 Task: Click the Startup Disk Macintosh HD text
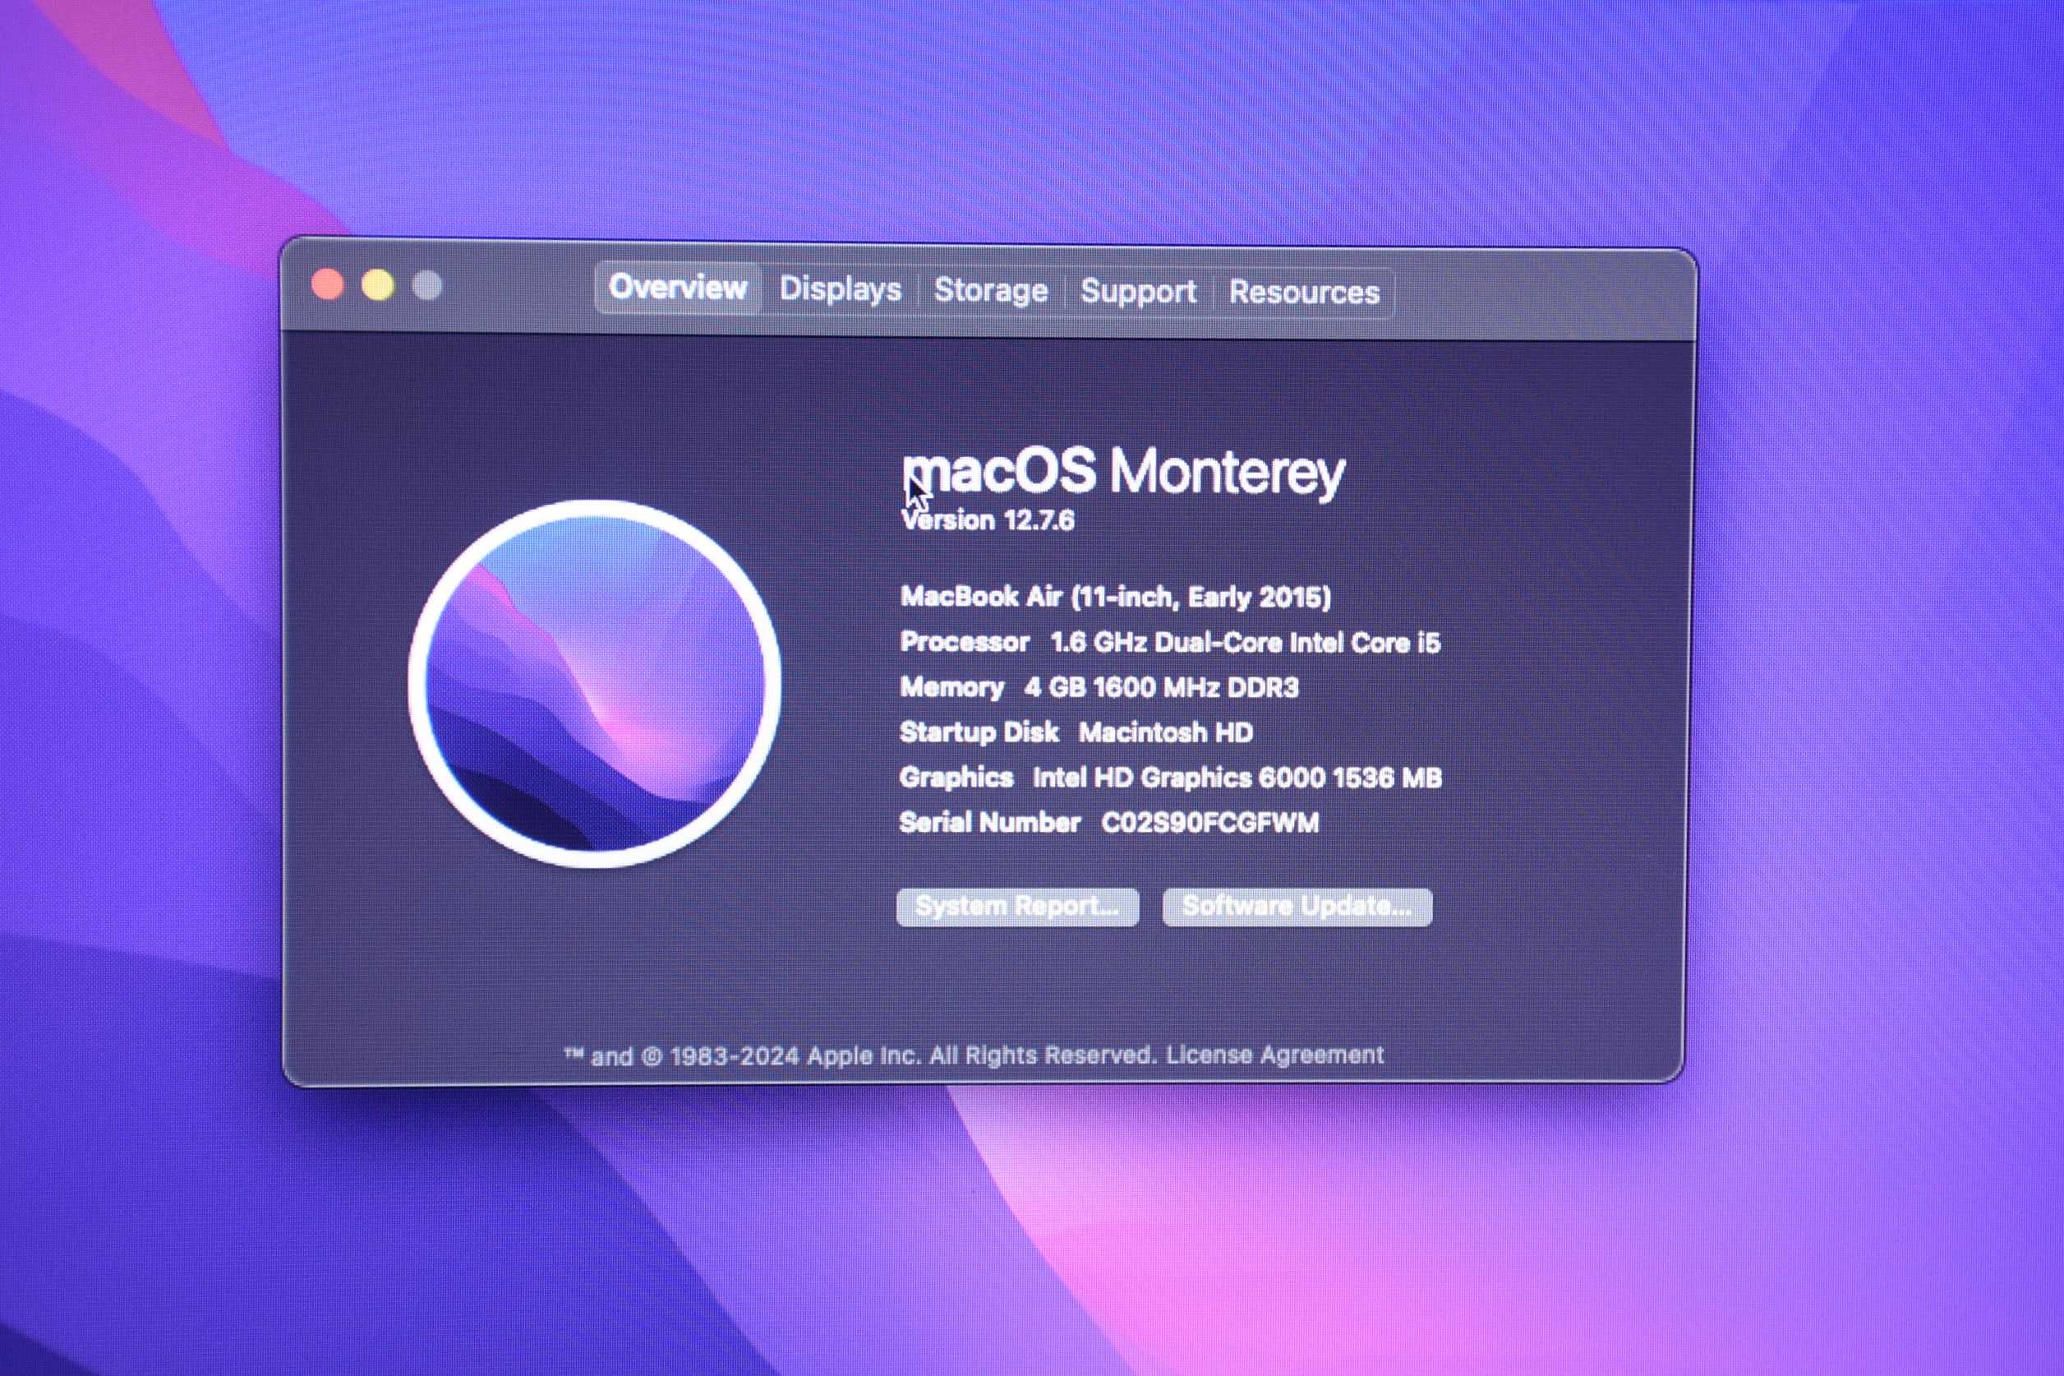pyautogui.click(x=1076, y=732)
